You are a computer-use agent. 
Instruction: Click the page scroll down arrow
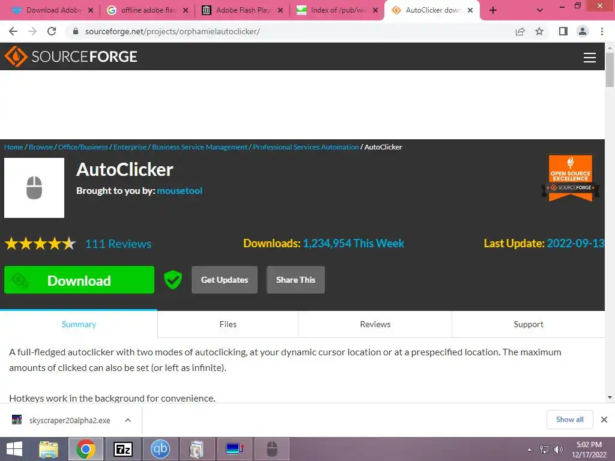[x=610, y=397]
